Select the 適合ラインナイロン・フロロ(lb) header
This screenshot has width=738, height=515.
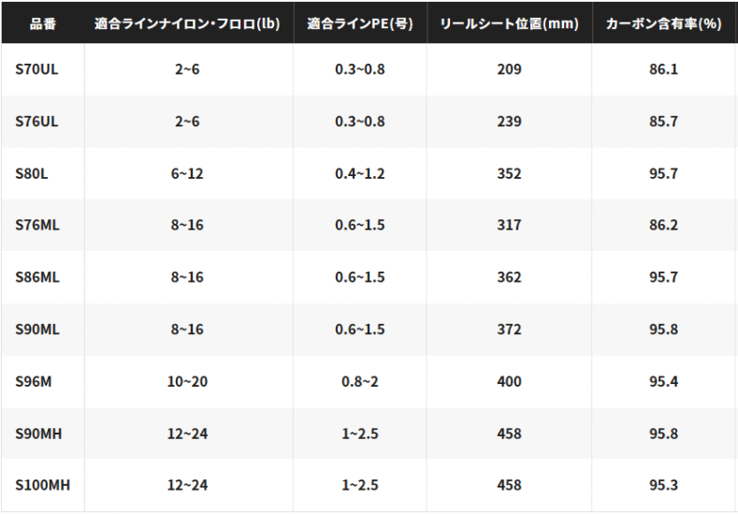[187, 23]
